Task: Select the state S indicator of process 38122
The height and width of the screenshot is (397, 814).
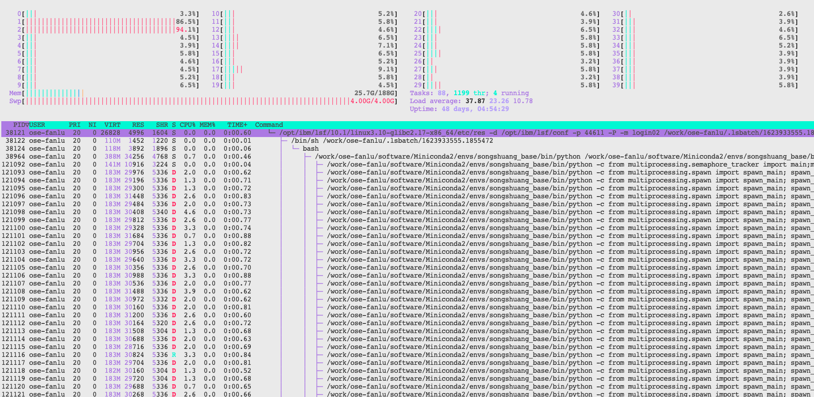Action: pyautogui.click(x=175, y=141)
